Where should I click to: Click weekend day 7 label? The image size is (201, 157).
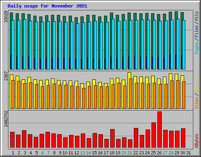[48, 153]
